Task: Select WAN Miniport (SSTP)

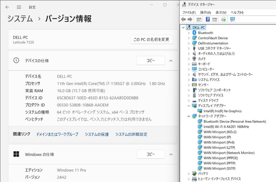Action: click(x=219, y=168)
